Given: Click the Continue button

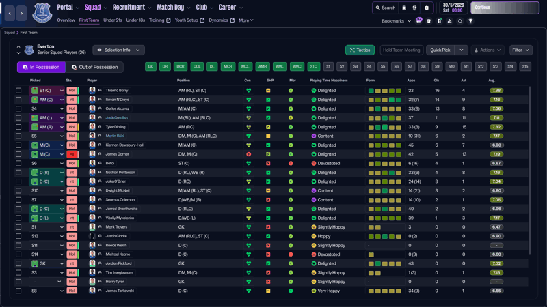Looking at the screenshot, I should pyautogui.click(x=505, y=8).
